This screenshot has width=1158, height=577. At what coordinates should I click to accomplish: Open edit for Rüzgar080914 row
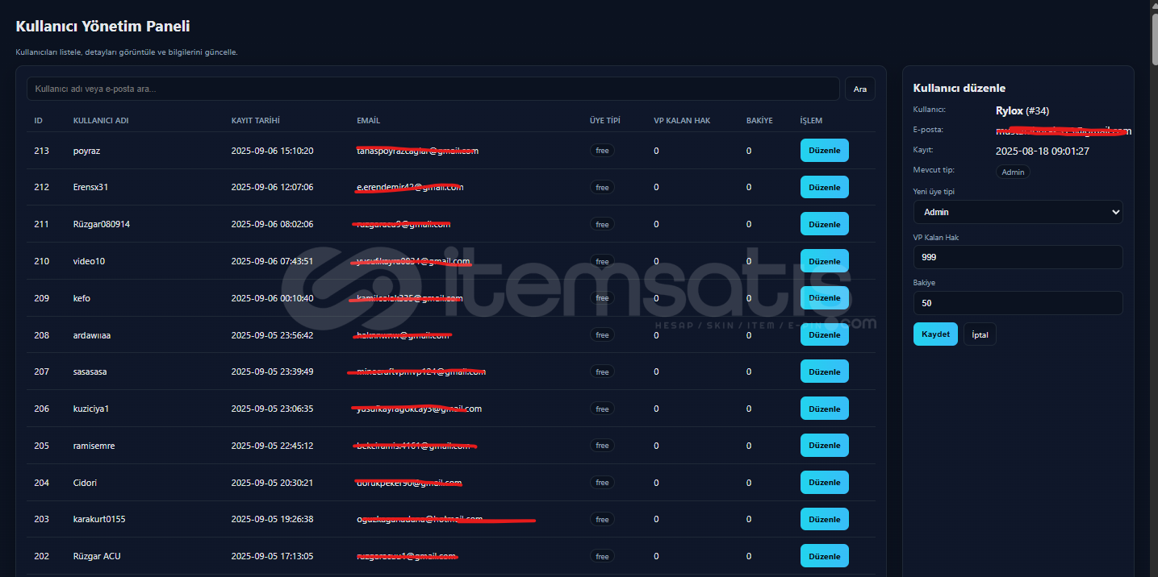pos(824,224)
